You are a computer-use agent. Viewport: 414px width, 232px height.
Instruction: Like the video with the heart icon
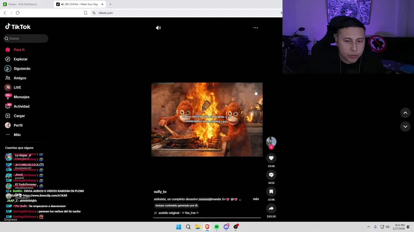point(271,158)
